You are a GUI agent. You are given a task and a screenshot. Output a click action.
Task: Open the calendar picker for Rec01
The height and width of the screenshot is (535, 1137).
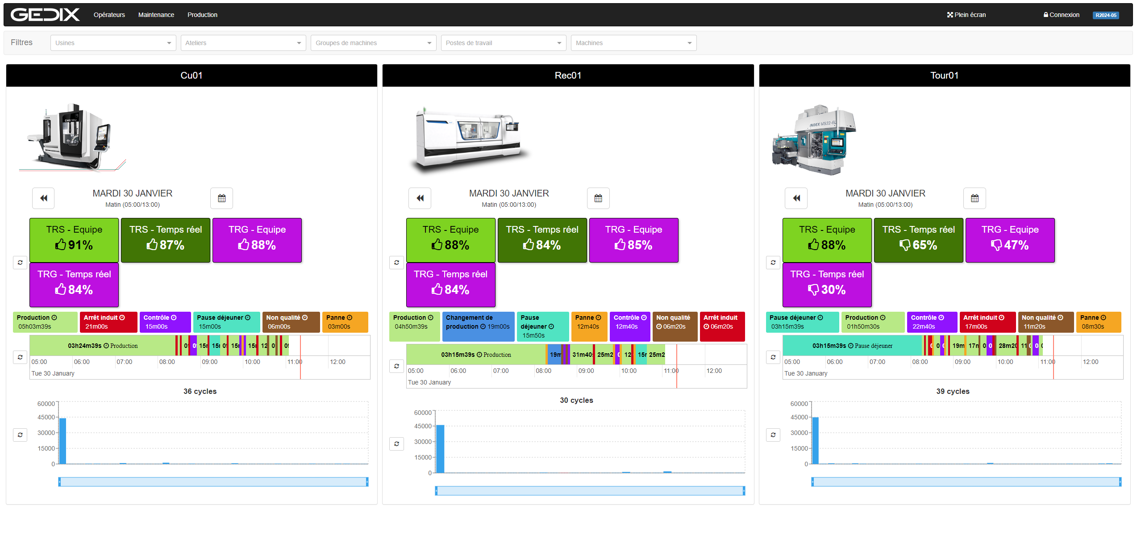pyautogui.click(x=598, y=198)
